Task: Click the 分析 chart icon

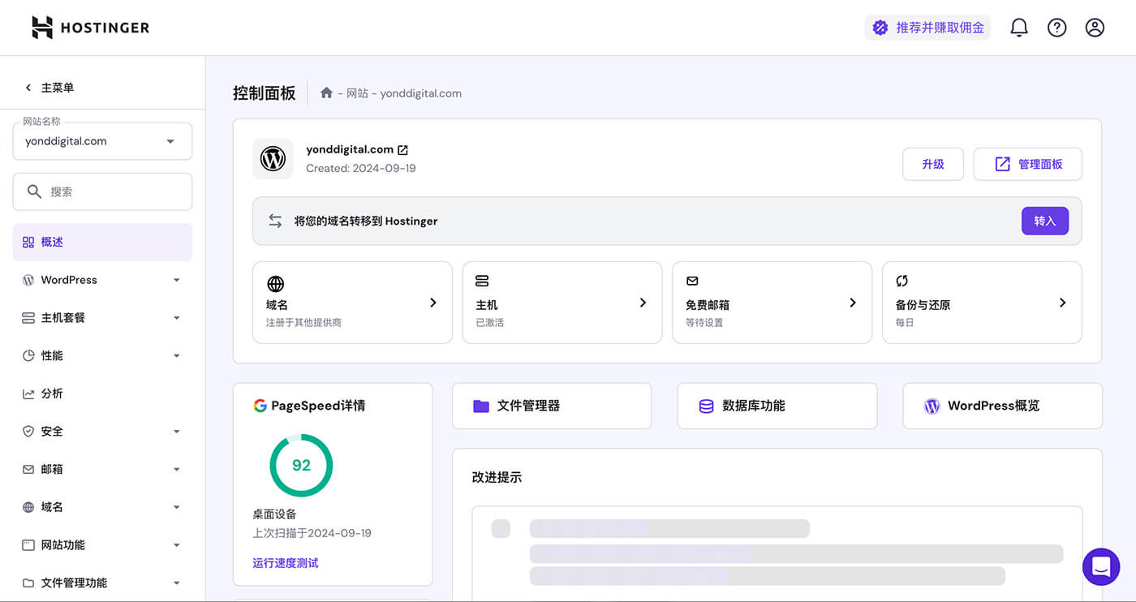Action: click(x=28, y=393)
